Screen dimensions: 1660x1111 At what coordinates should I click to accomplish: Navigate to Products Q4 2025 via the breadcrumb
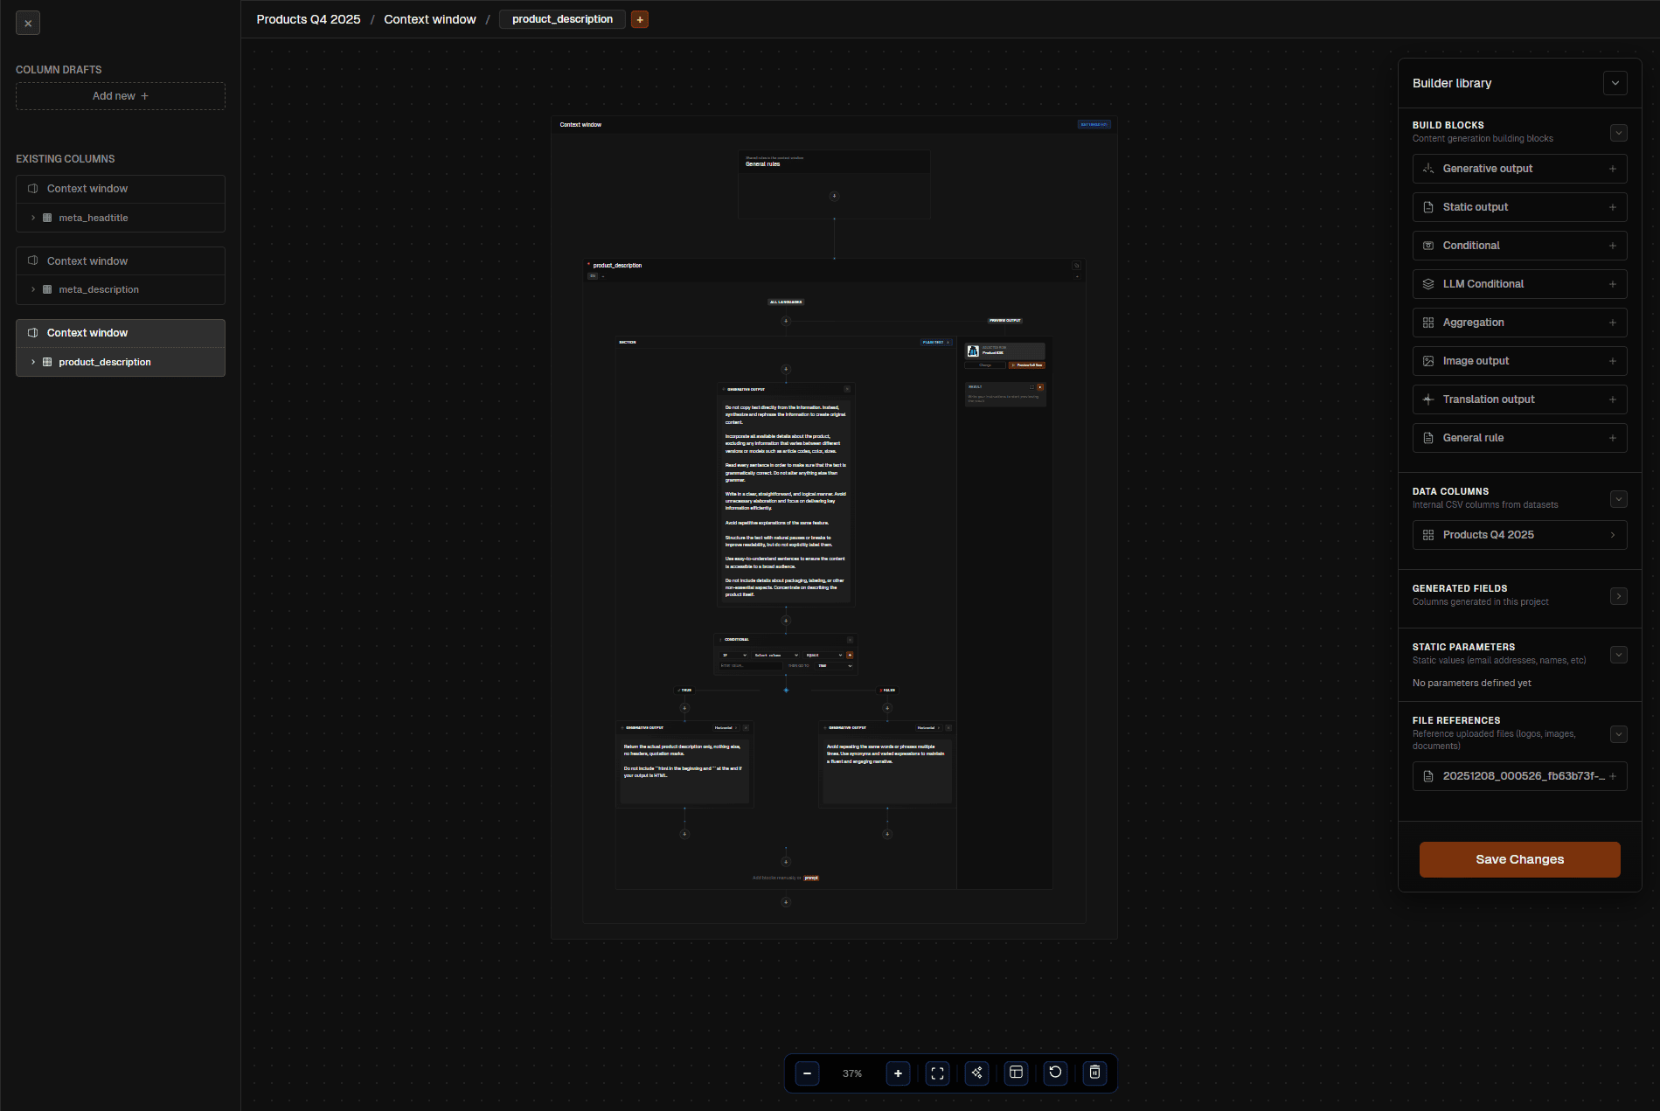[x=308, y=18]
